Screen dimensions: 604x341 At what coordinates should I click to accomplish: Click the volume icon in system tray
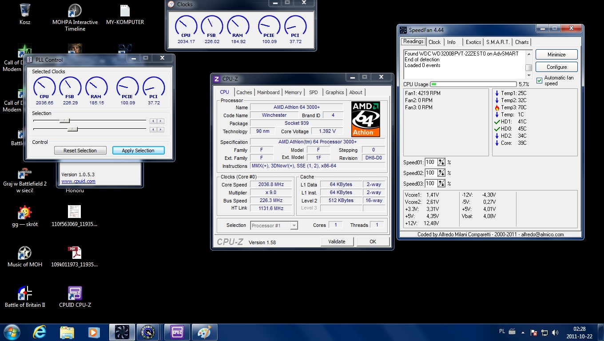[x=555, y=332]
